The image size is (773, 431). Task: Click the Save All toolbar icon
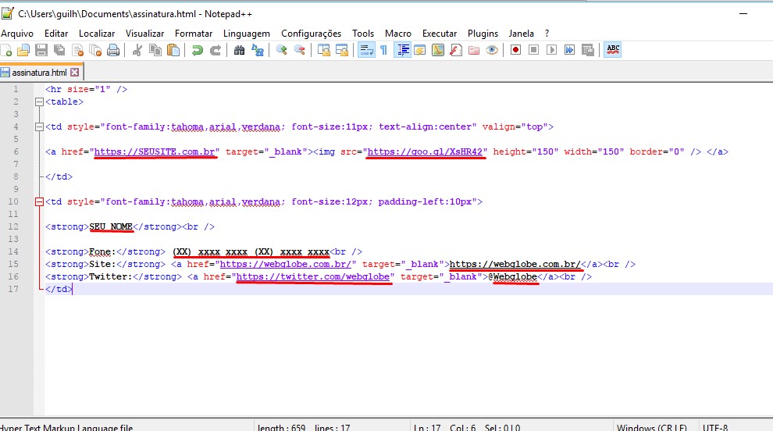pyautogui.click(x=59, y=50)
